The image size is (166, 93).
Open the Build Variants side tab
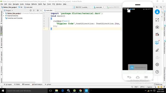tap(1, 43)
